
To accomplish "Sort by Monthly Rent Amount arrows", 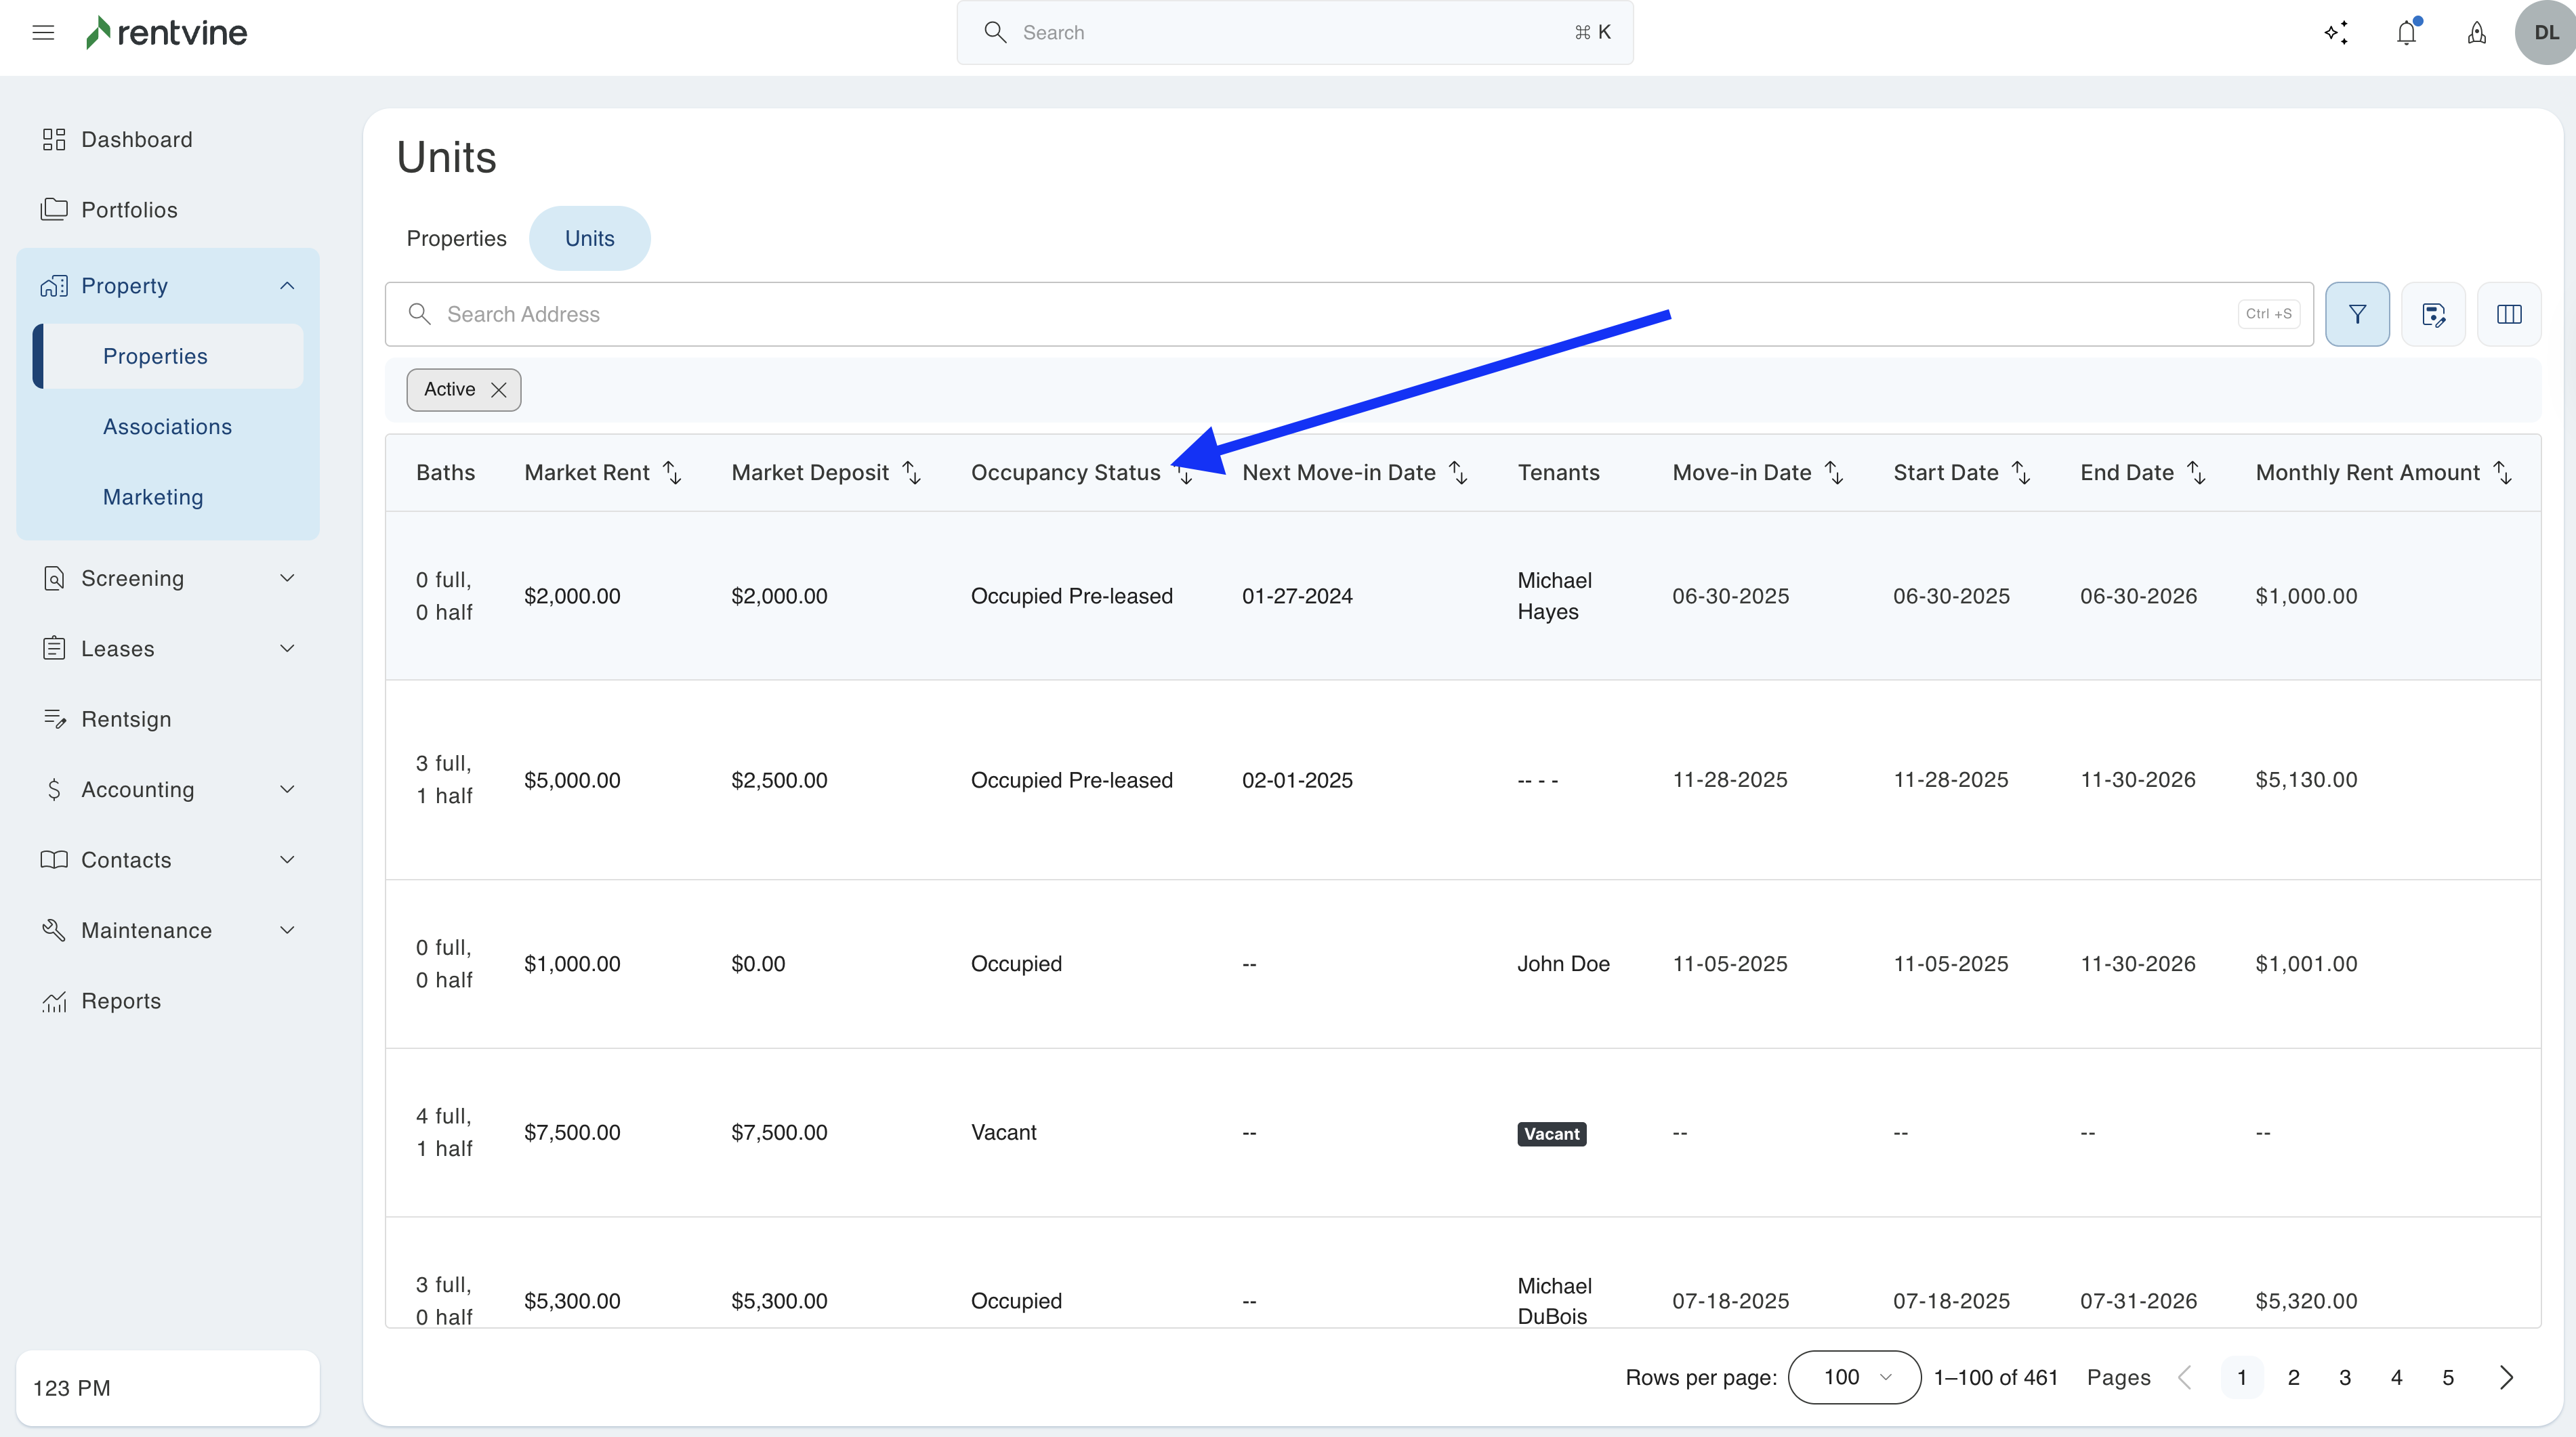I will [2502, 473].
